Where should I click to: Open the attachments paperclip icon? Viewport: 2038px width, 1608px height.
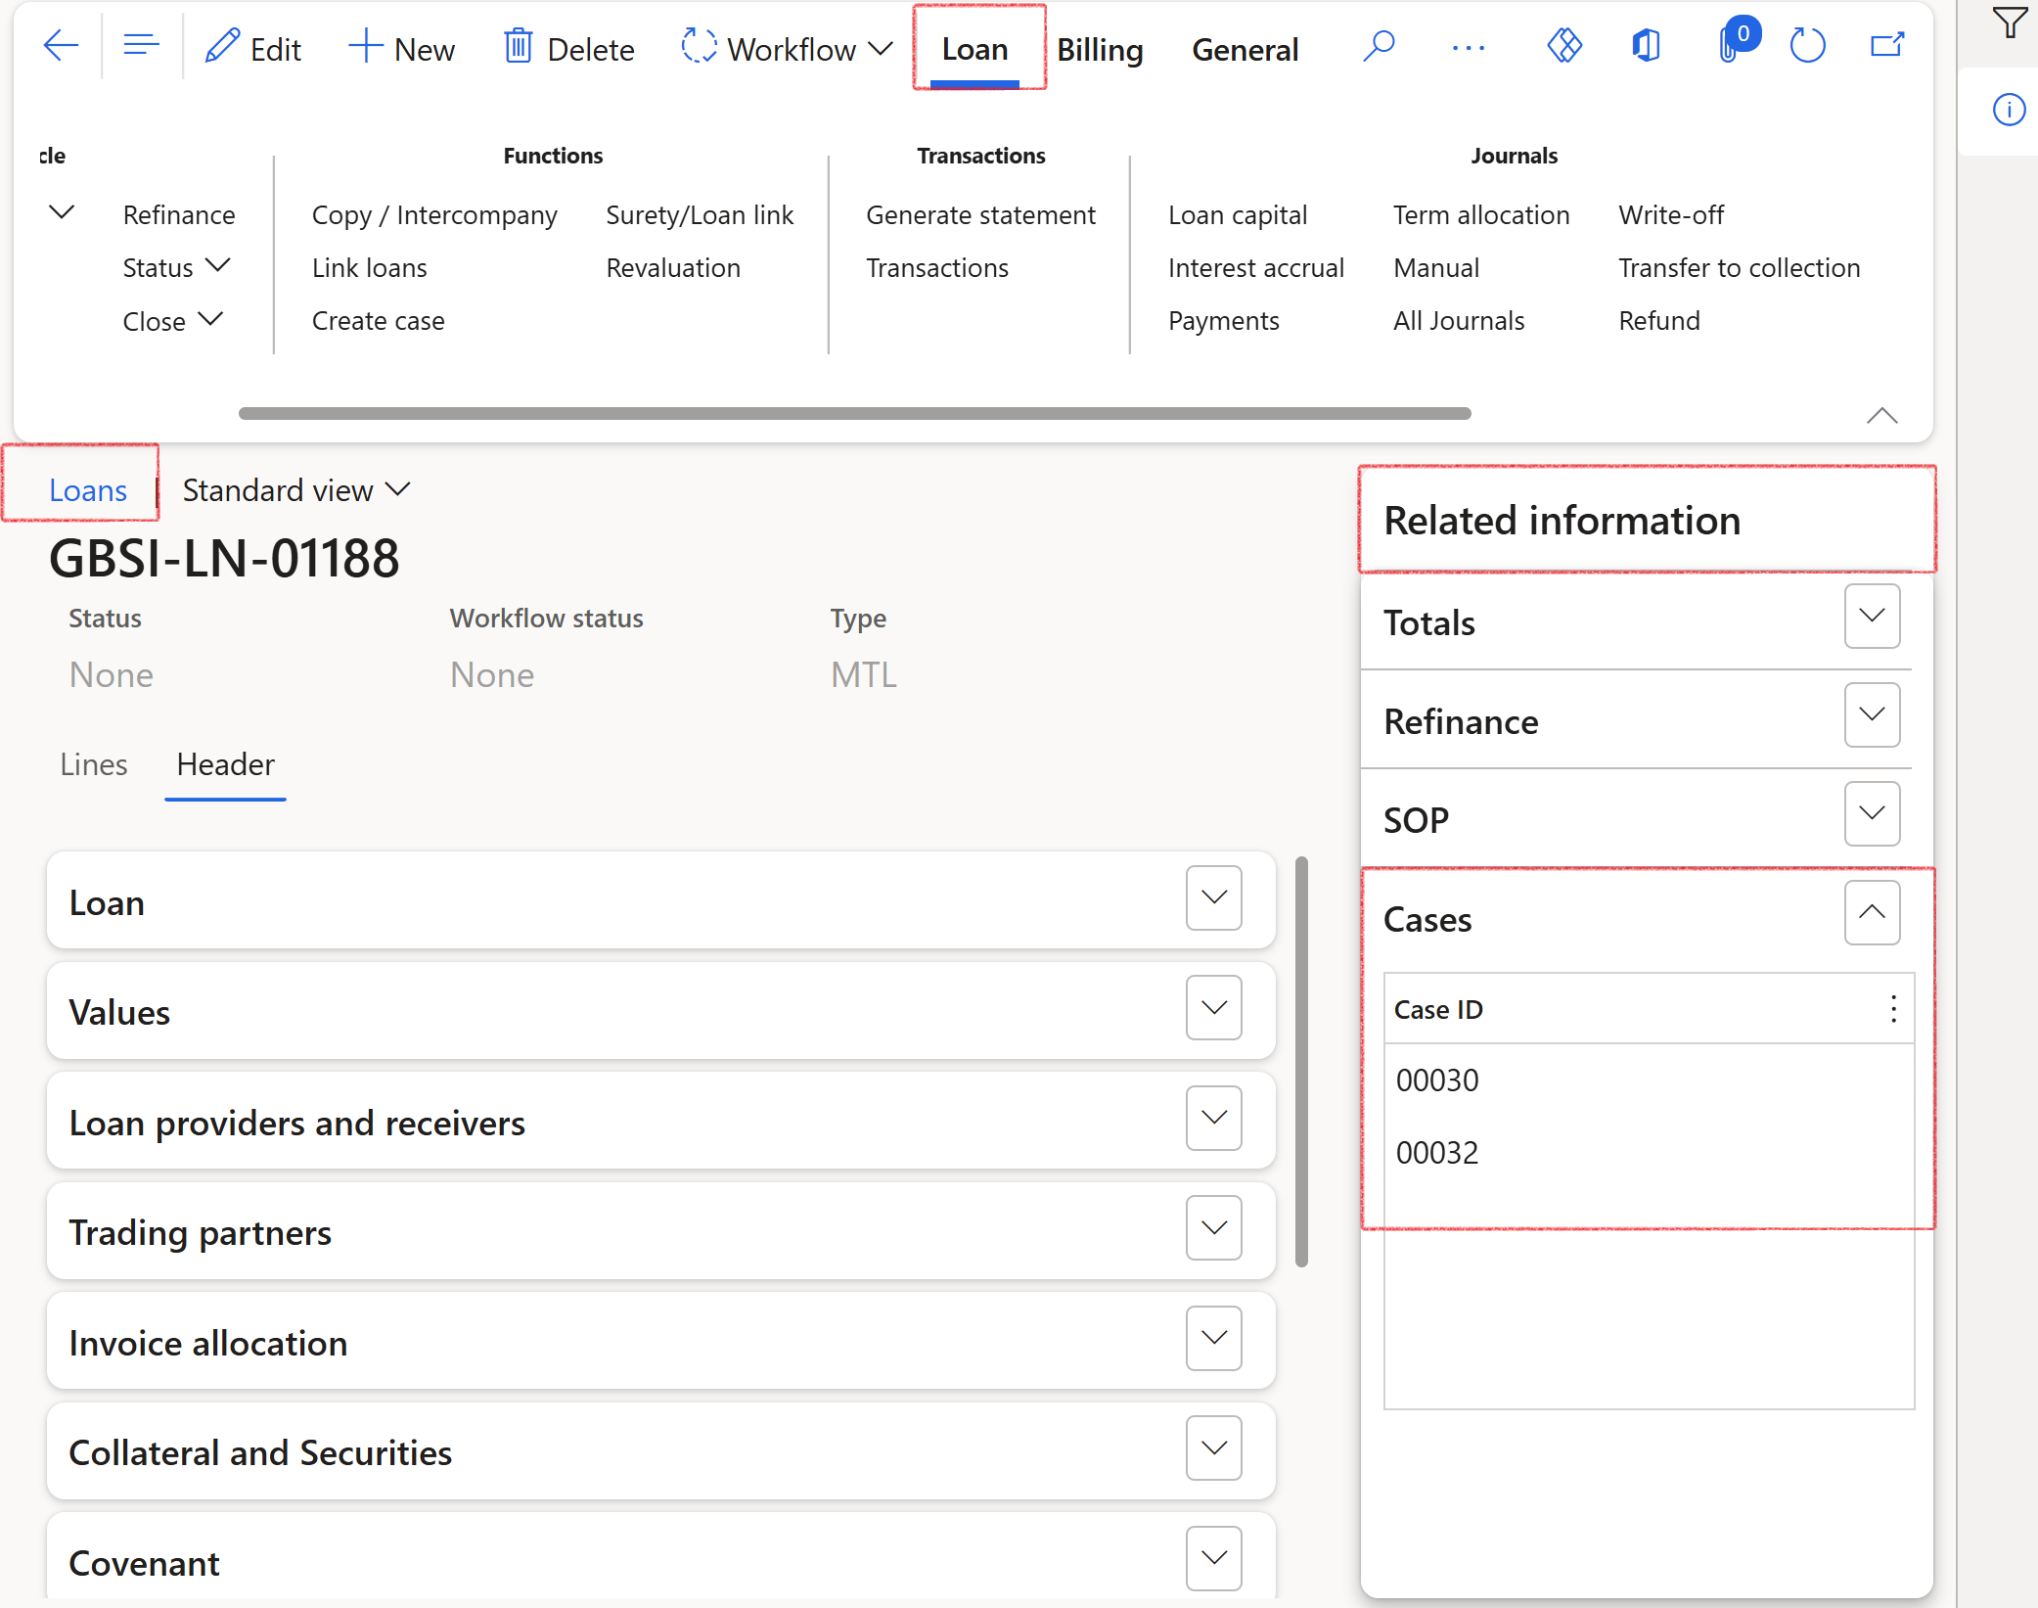(1730, 46)
